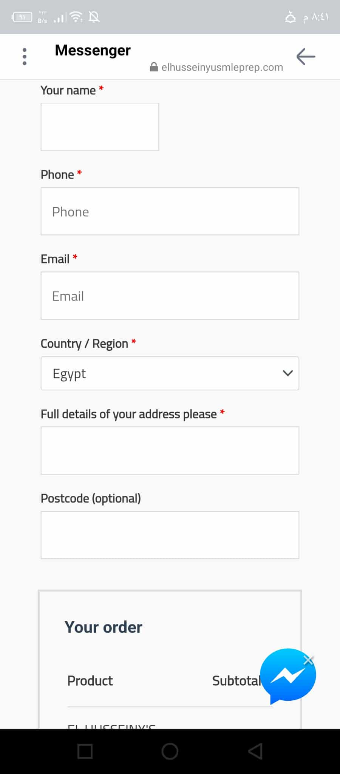The width and height of the screenshot is (340, 774).
Task: Dismiss the Messenger chat bubble
Action: [x=309, y=660]
